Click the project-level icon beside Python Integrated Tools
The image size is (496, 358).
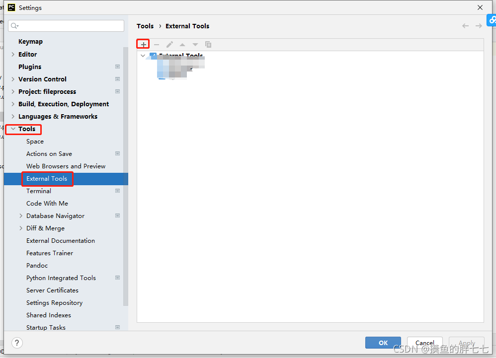point(117,278)
